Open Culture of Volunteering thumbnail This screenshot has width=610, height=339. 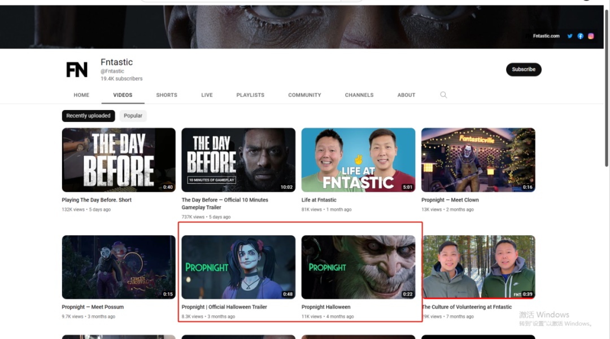478,267
